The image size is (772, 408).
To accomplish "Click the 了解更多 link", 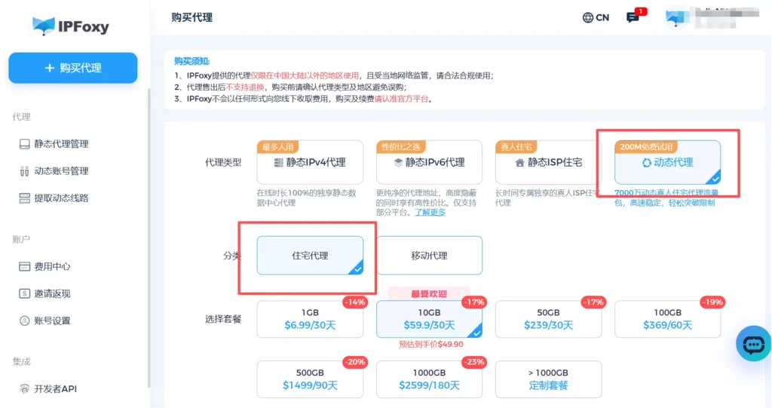I will point(430,212).
